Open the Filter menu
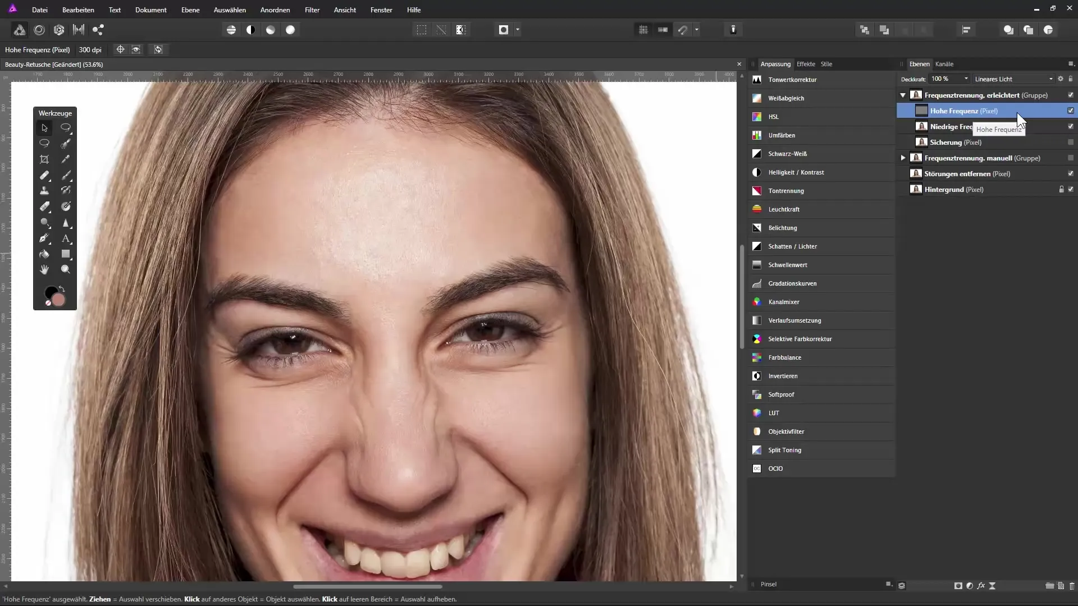Image resolution: width=1078 pixels, height=606 pixels. click(312, 10)
